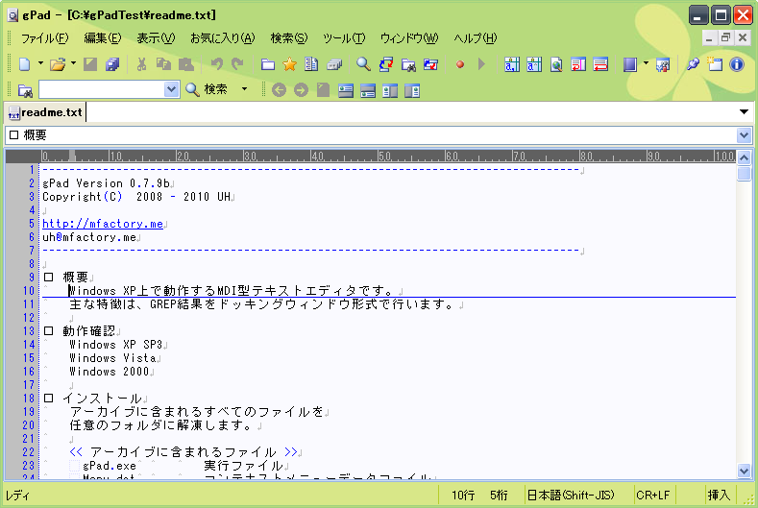
Task: Click the blue info about icon
Action: click(x=737, y=64)
